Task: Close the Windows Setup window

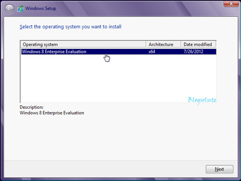Action: click(x=231, y=3)
